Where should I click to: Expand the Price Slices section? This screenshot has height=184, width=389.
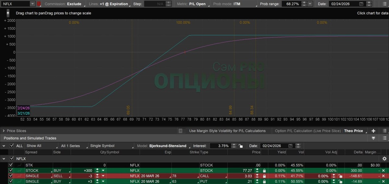[x=4, y=131]
